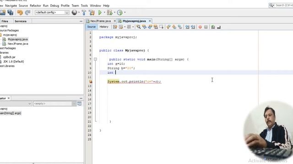293x164 pixels.
Task: Open the Navigator empty filter dropdown
Action: tap(74, 103)
